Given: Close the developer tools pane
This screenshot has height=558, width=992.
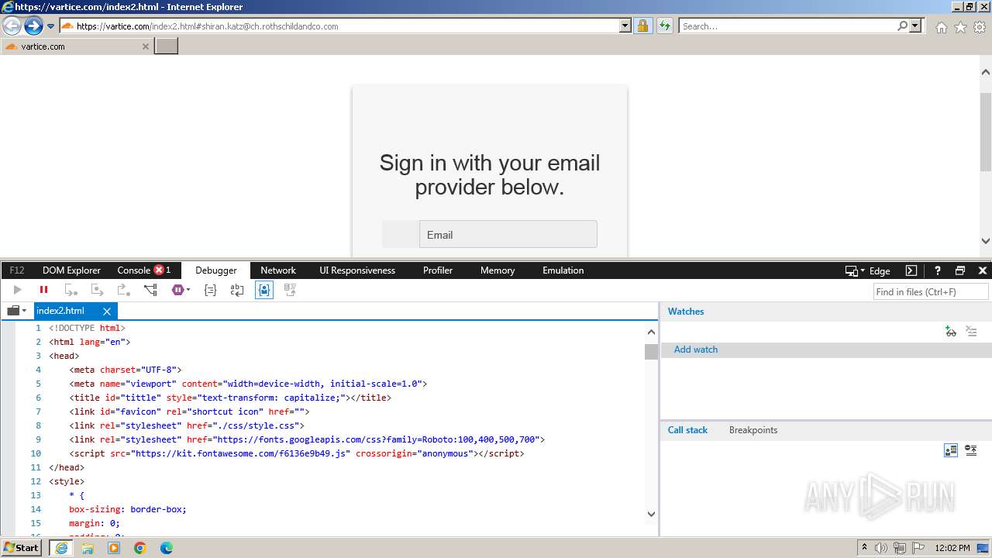Looking at the screenshot, I should pyautogui.click(x=983, y=270).
